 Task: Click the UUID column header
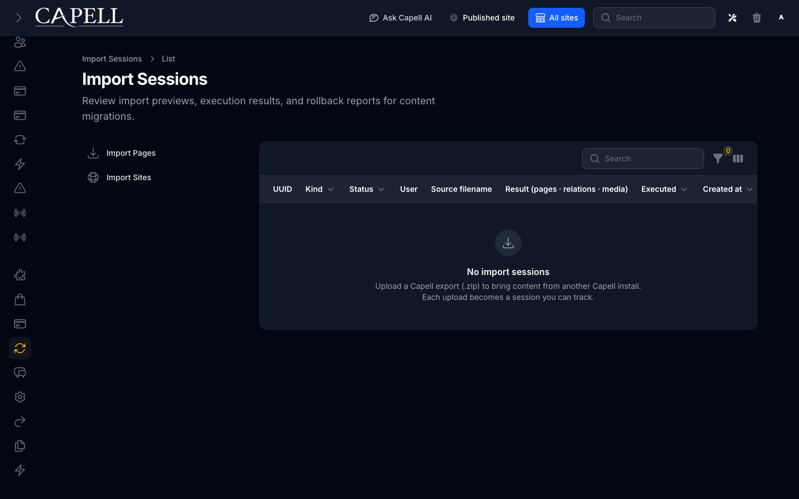pyautogui.click(x=282, y=189)
